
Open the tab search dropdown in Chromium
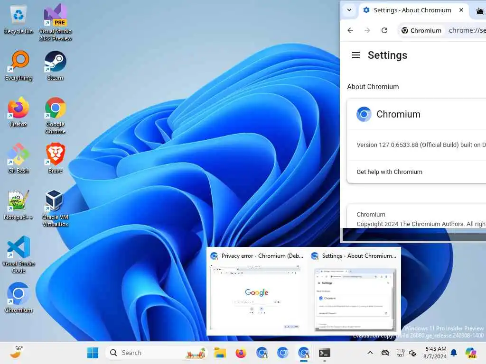pos(349,10)
